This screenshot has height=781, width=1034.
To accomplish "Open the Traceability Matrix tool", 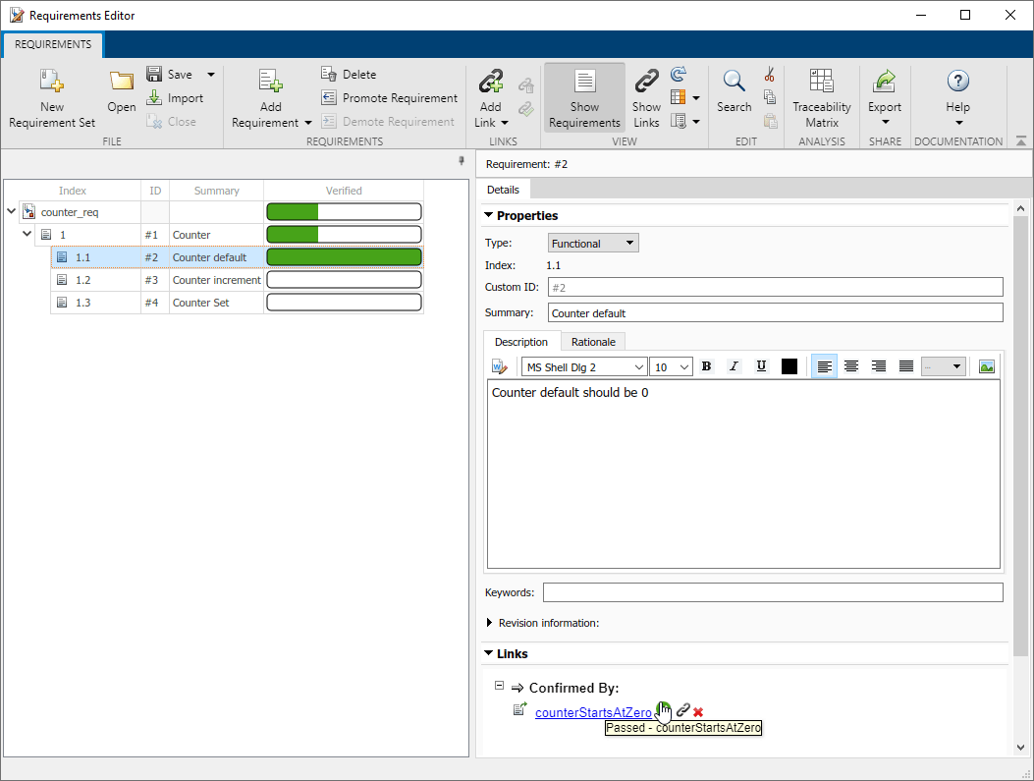I will [821, 96].
